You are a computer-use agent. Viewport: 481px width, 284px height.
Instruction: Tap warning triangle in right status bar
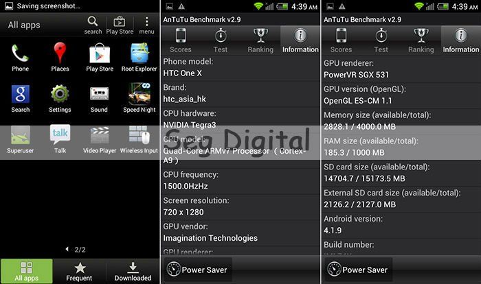pyautogui.click(x=342, y=6)
